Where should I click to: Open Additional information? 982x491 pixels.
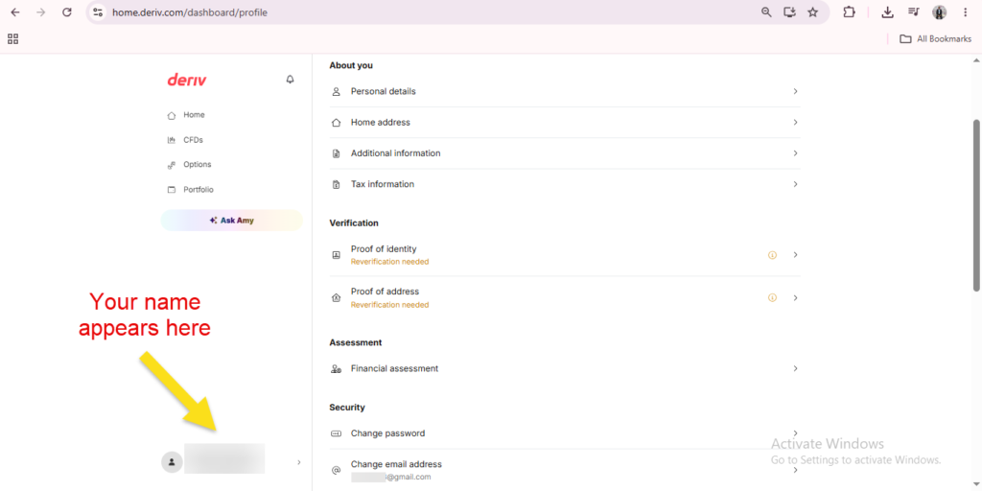point(565,153)
